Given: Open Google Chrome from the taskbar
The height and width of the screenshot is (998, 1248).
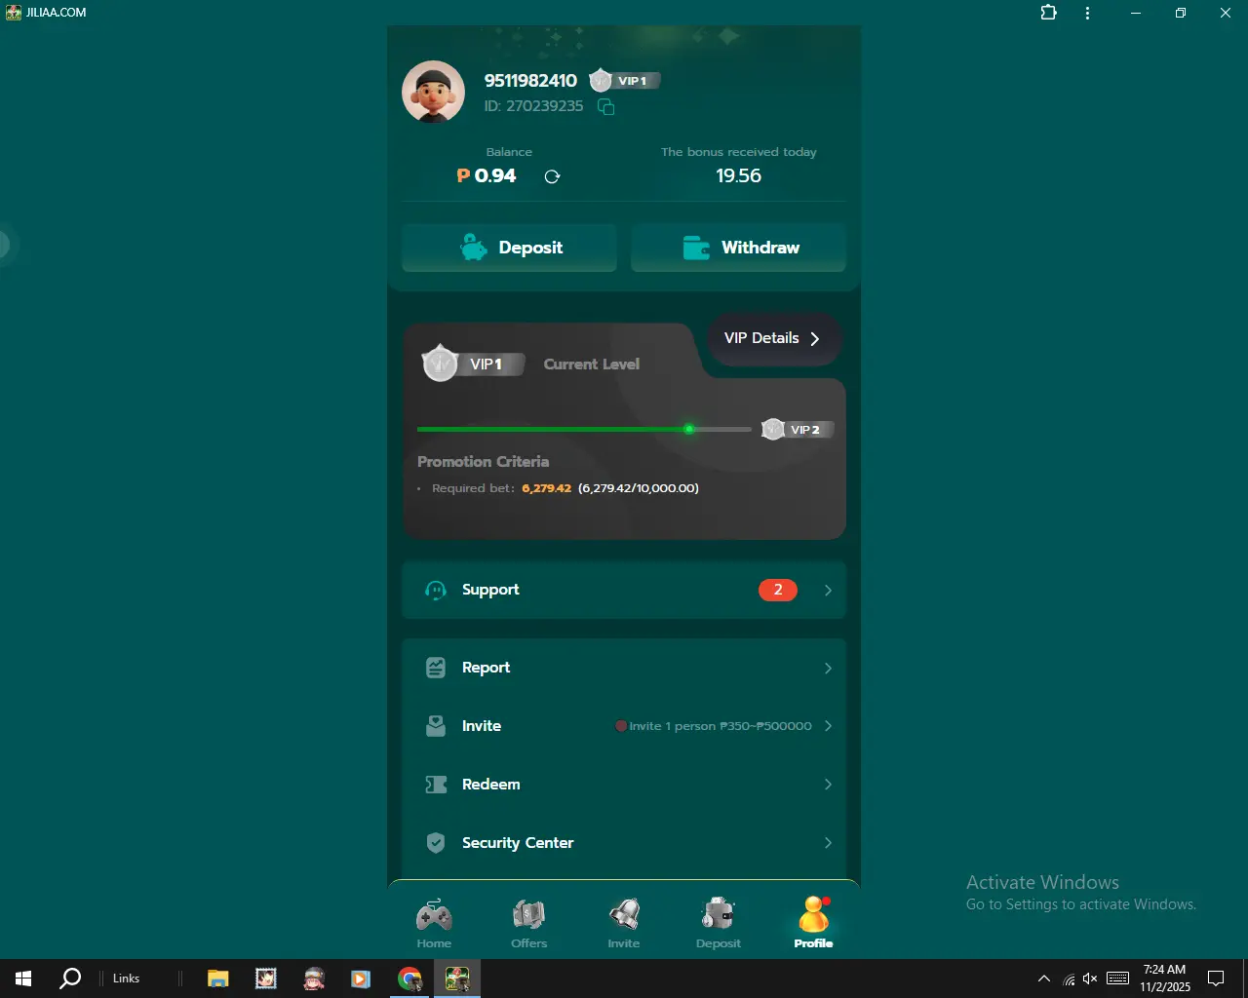Looking at the screenshot, I should pos(409,979).
